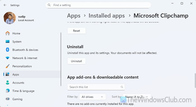This screenshot has height=107, width=196.
Task: Open Gaming settings
Action: pos(32,99)
